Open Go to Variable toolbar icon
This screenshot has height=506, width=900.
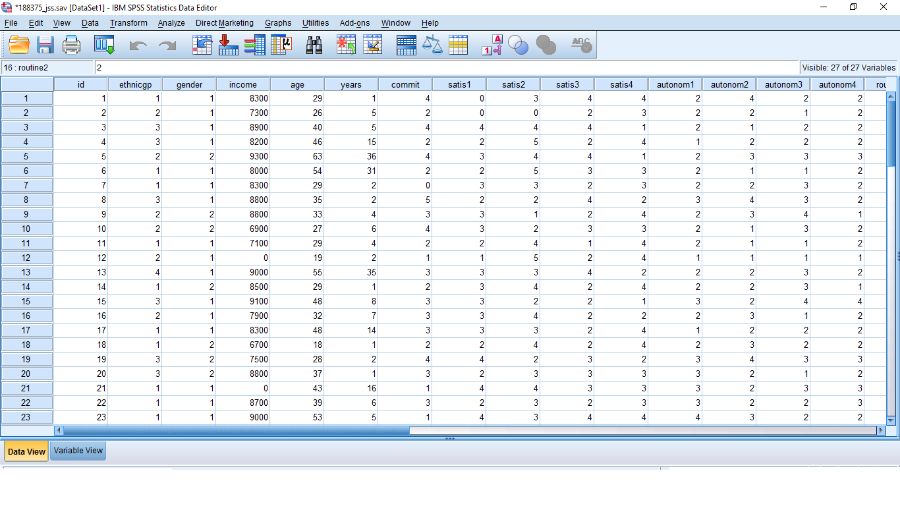tap(228, 45)
